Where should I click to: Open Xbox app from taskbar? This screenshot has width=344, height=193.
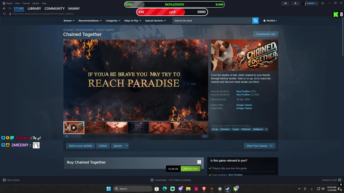[x=236, y=189]
